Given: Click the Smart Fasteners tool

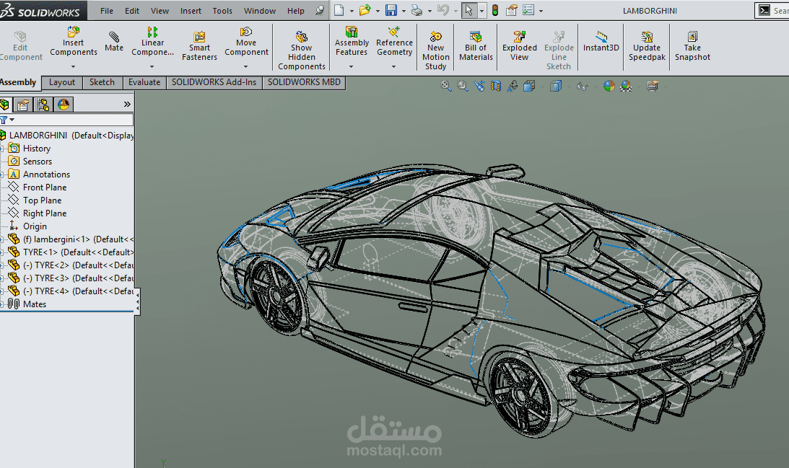Looking at the screenshot, I should (x=199, y=46).
